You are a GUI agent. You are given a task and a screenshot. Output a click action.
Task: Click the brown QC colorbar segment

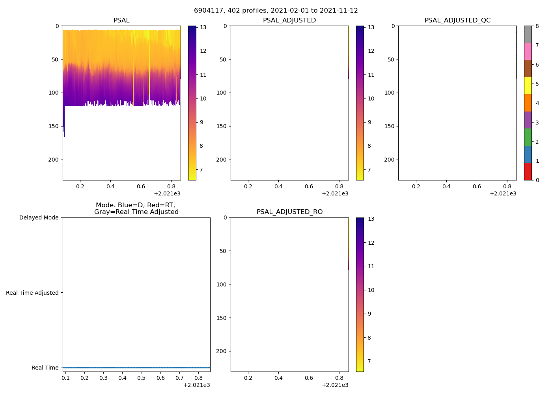click(528, 69)
